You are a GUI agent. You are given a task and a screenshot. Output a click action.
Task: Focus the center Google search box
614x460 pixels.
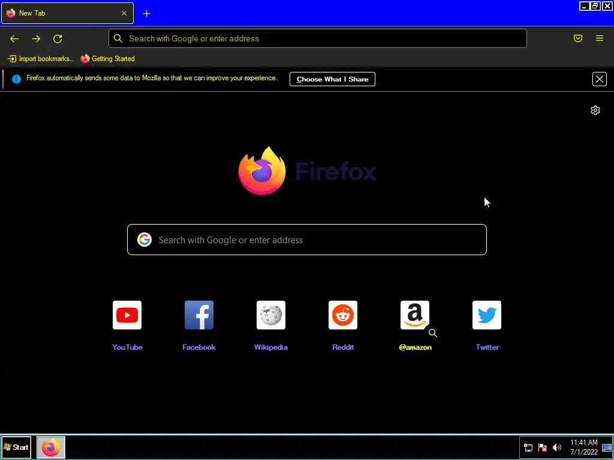tap(307, 240)
